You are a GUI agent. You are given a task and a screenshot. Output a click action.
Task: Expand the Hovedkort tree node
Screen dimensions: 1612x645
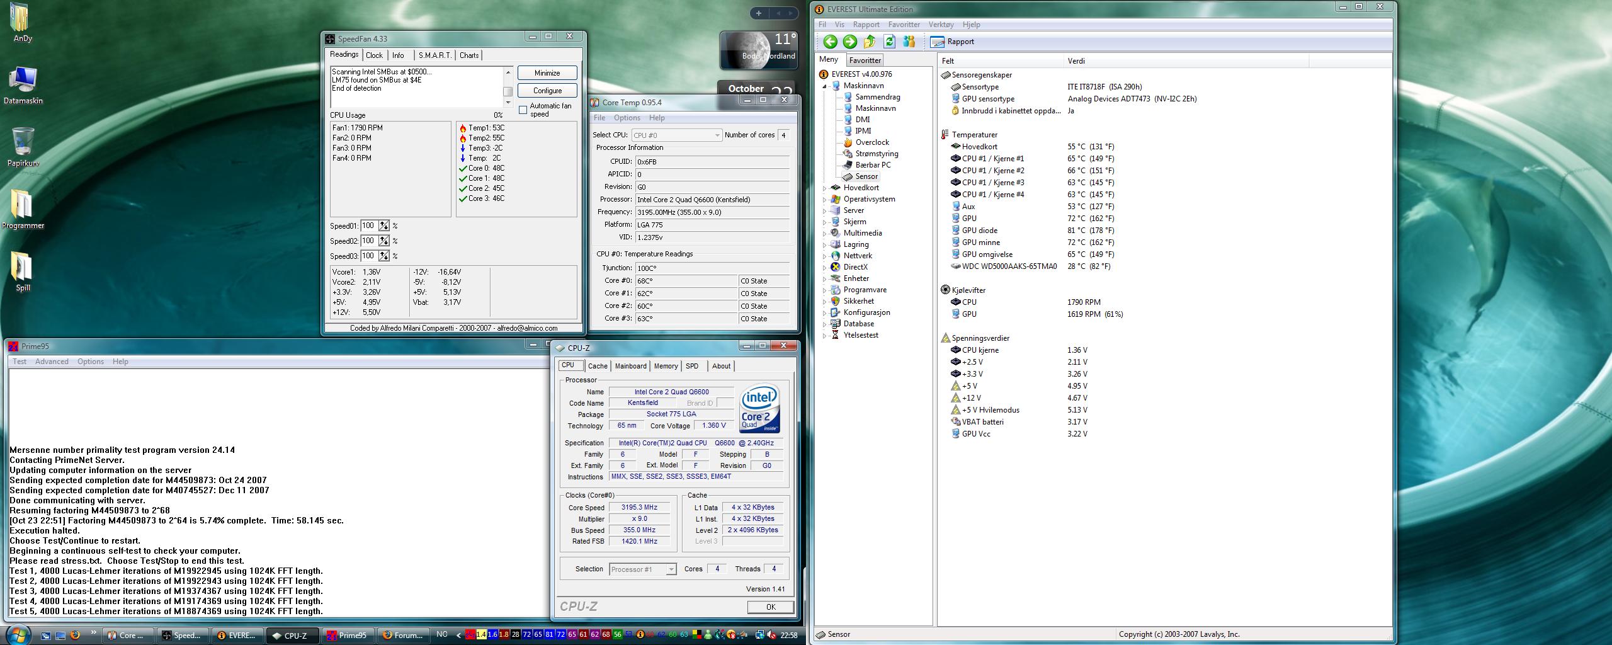825,188
